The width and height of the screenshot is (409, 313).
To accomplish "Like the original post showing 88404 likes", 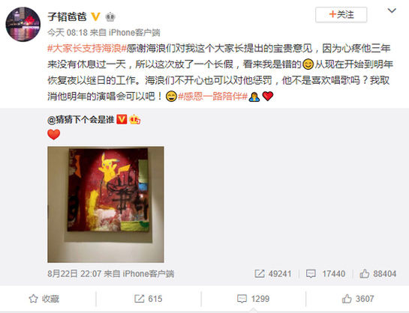I will coord(377,274).
